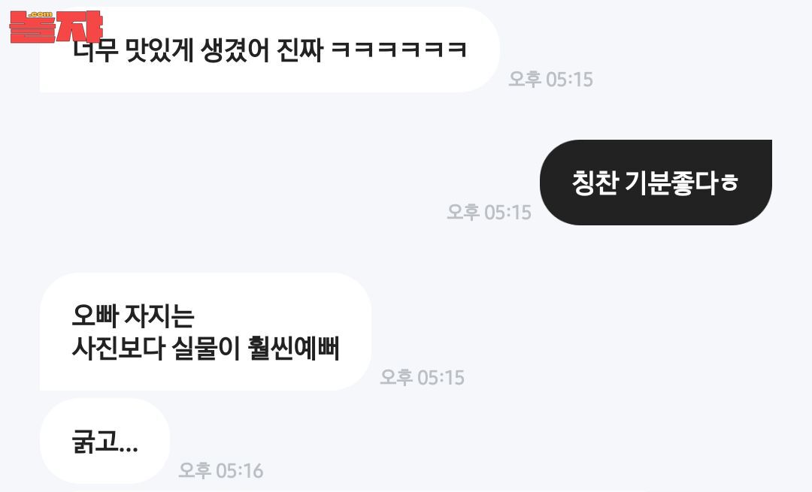Select the '굵고...' message bubble
This screenshot has width=812, height=492.
(105, 442)
